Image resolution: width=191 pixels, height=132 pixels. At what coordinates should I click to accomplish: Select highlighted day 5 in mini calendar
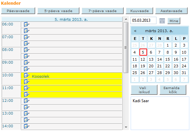pyautogui.click(x=143, y=52)
